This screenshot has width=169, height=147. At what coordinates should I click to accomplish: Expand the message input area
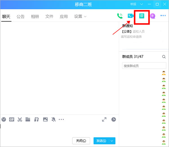pos(104,119)
